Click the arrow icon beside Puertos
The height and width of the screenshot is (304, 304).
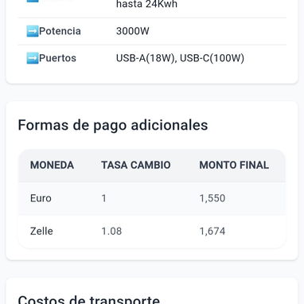point(33,58)
